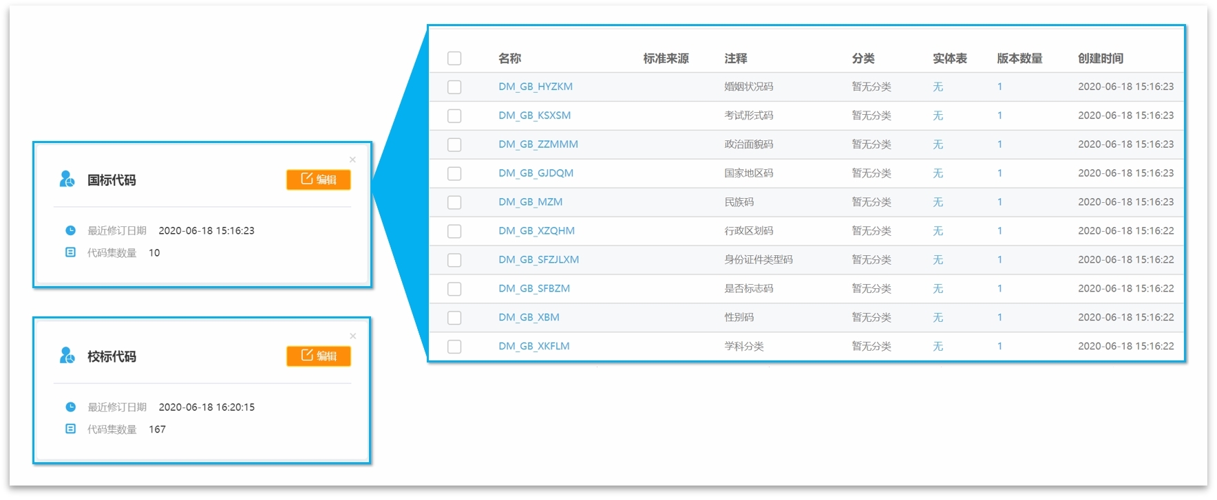Edit the 国标代码 code set
This screenshot has height=500, width=1217.
pos(319,180)
